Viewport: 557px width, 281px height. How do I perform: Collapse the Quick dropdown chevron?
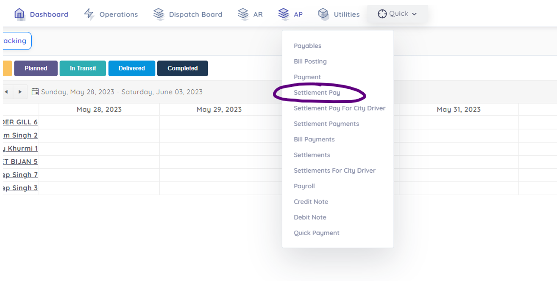click(414, 14)
